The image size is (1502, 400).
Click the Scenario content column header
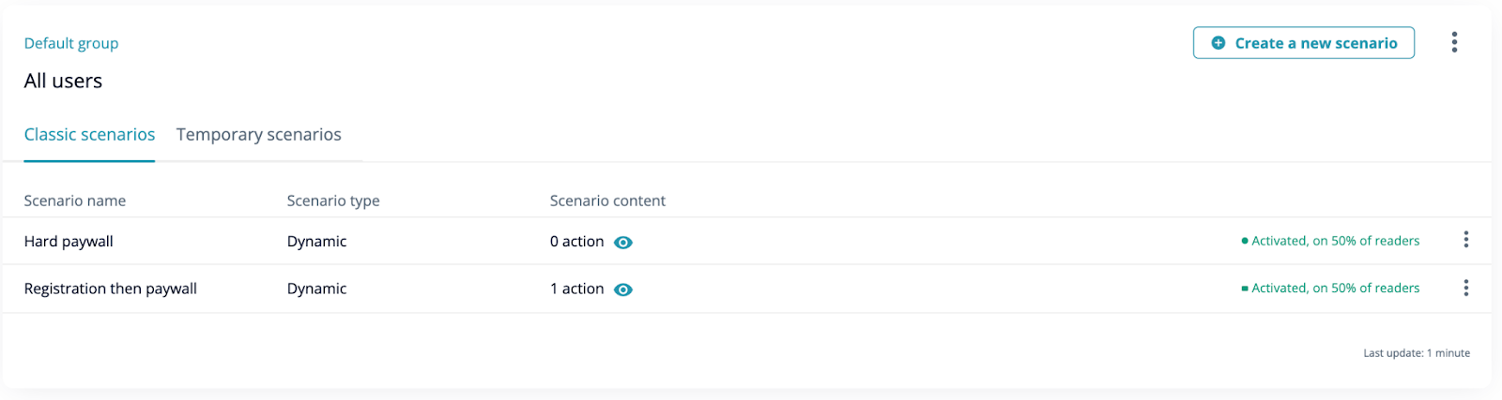pos(607,200)
